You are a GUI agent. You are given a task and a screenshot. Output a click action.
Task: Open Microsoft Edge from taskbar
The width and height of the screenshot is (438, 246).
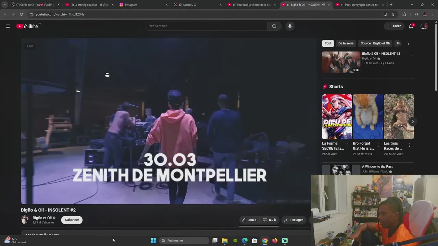[245, 241]
